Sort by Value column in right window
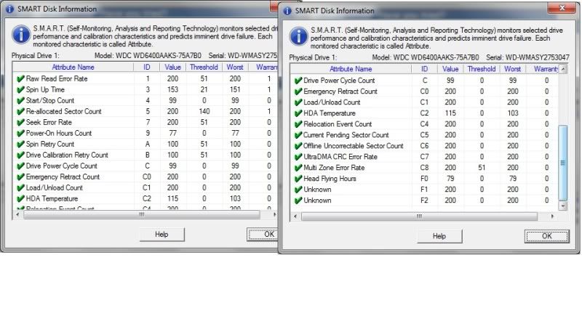The height and width of the screenshot is (327, 582). point(450,69)
